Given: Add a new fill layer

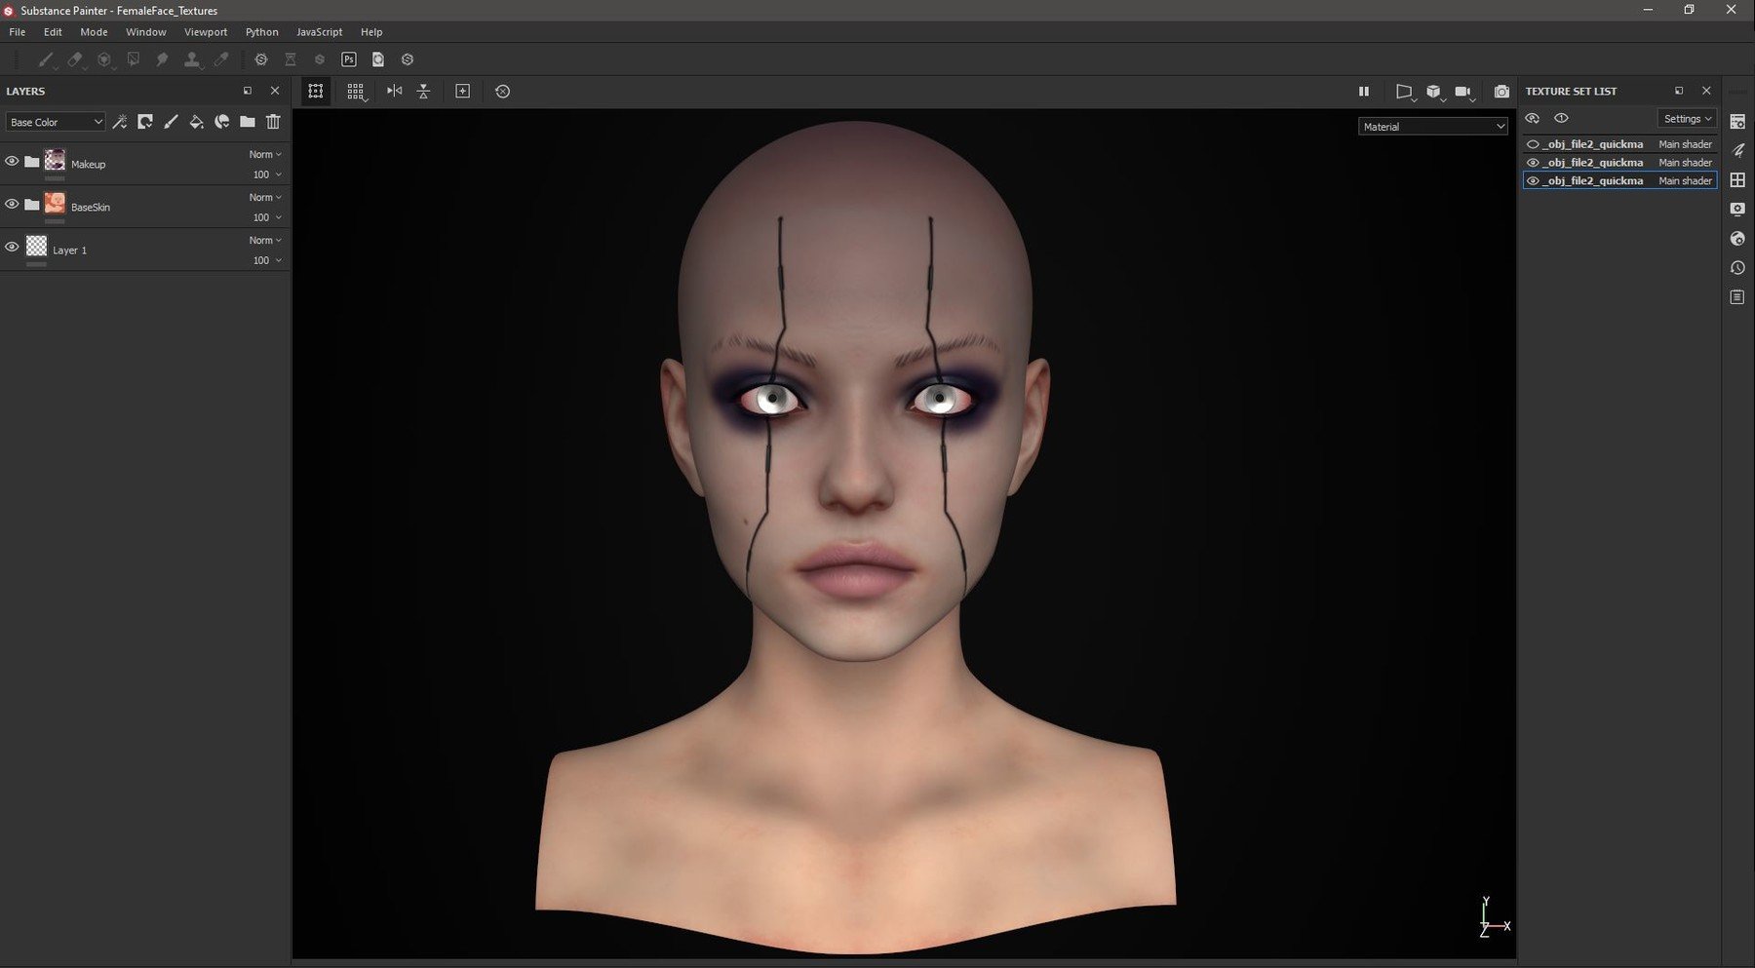Looking at the screenshot, I should pos(196,122).
